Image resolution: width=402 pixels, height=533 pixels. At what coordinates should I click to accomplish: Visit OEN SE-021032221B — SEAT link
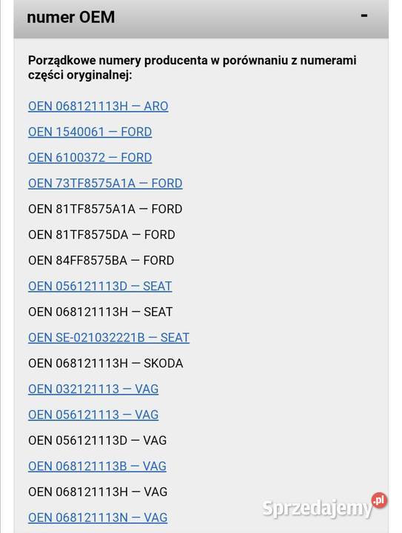tap(109, 338)
